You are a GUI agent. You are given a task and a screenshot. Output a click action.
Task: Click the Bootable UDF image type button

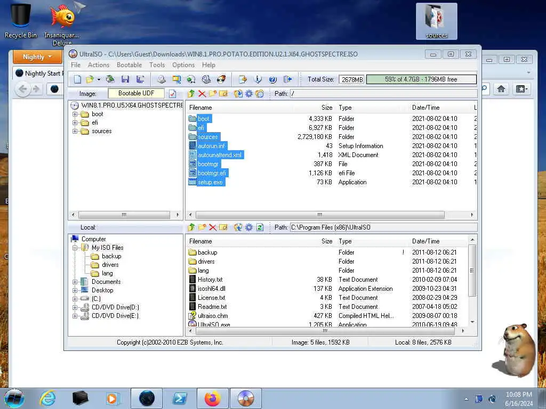pos(136,93)
